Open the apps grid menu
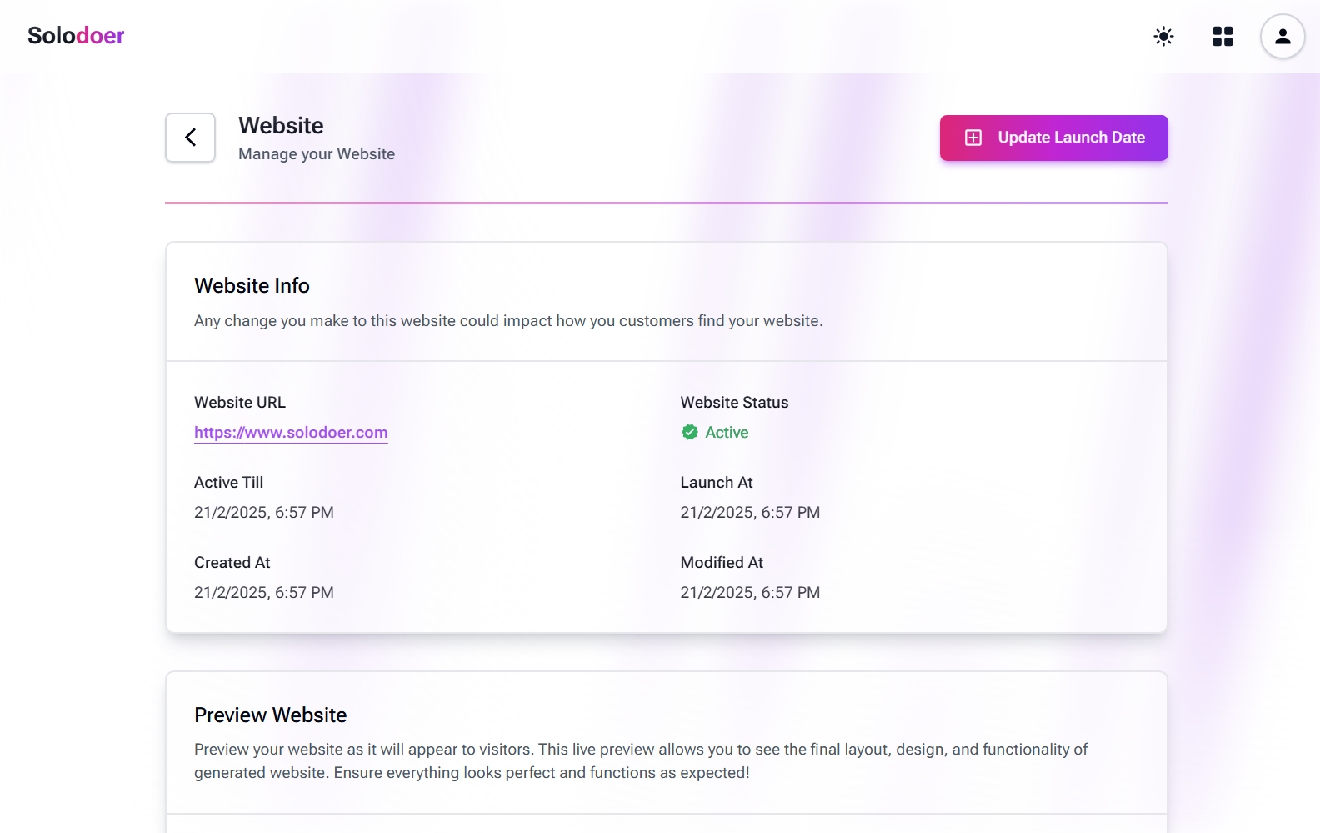Viewport: 1320px width, 833px height. [1222, 36]
